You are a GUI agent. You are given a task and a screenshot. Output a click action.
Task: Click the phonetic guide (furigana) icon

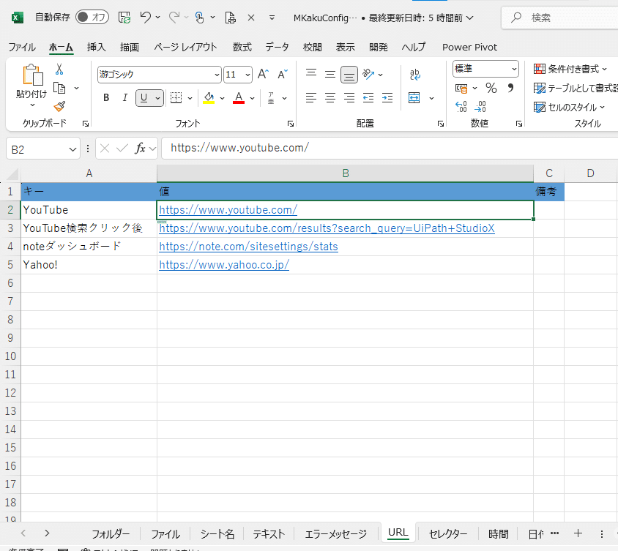point(271,98)
